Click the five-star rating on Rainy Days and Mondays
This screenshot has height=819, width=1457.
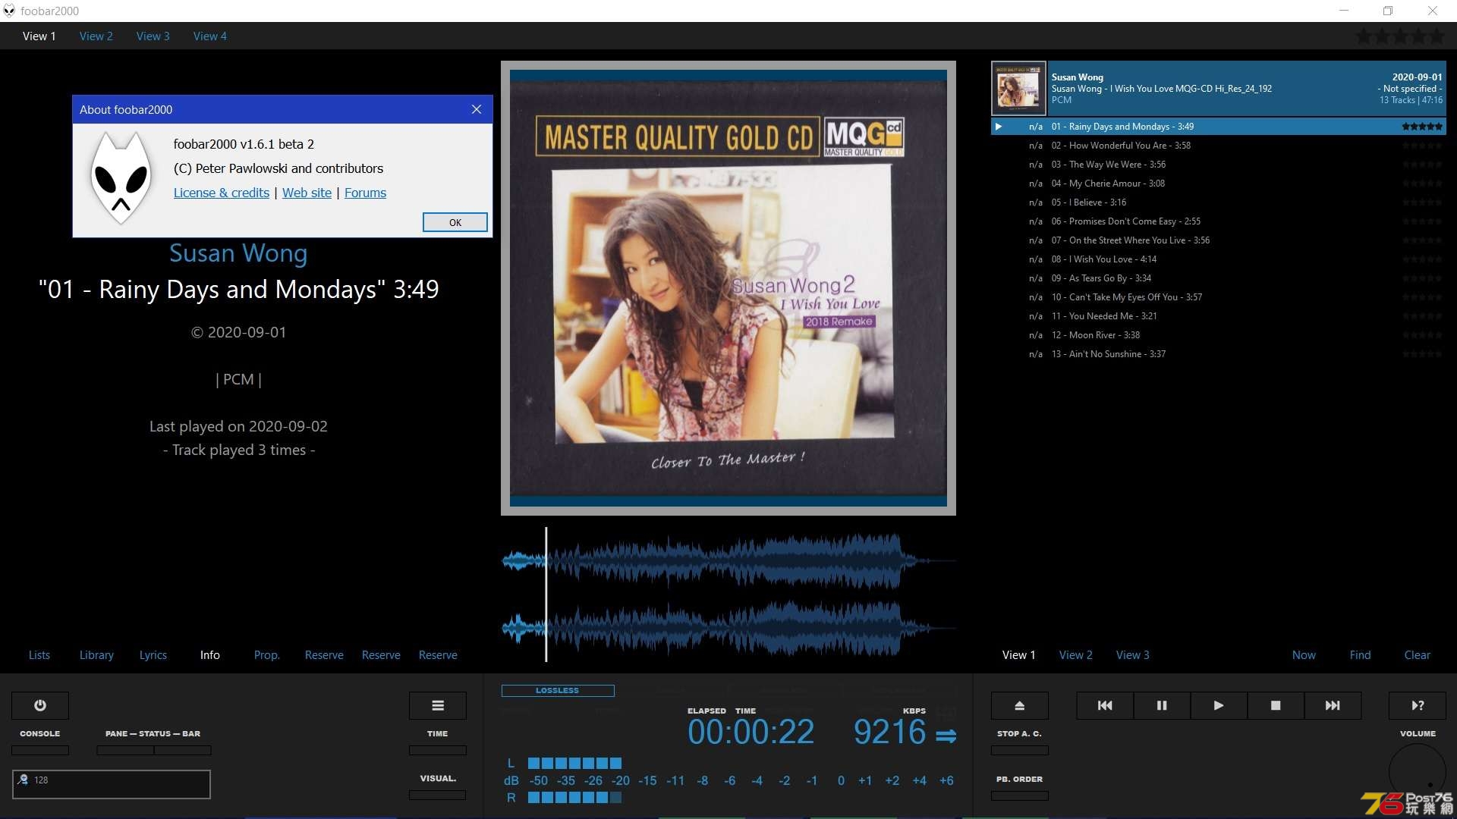click(1421, 127)
